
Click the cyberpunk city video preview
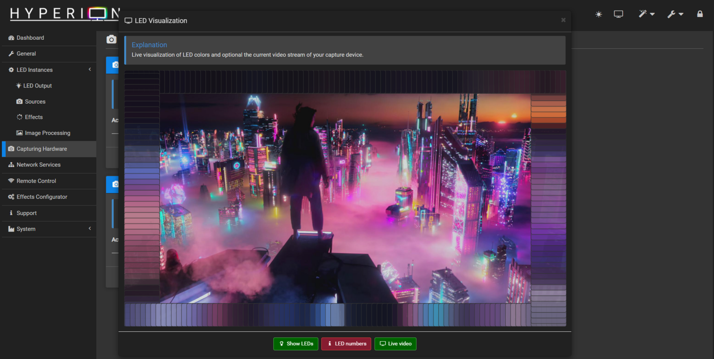pos(345,198)
